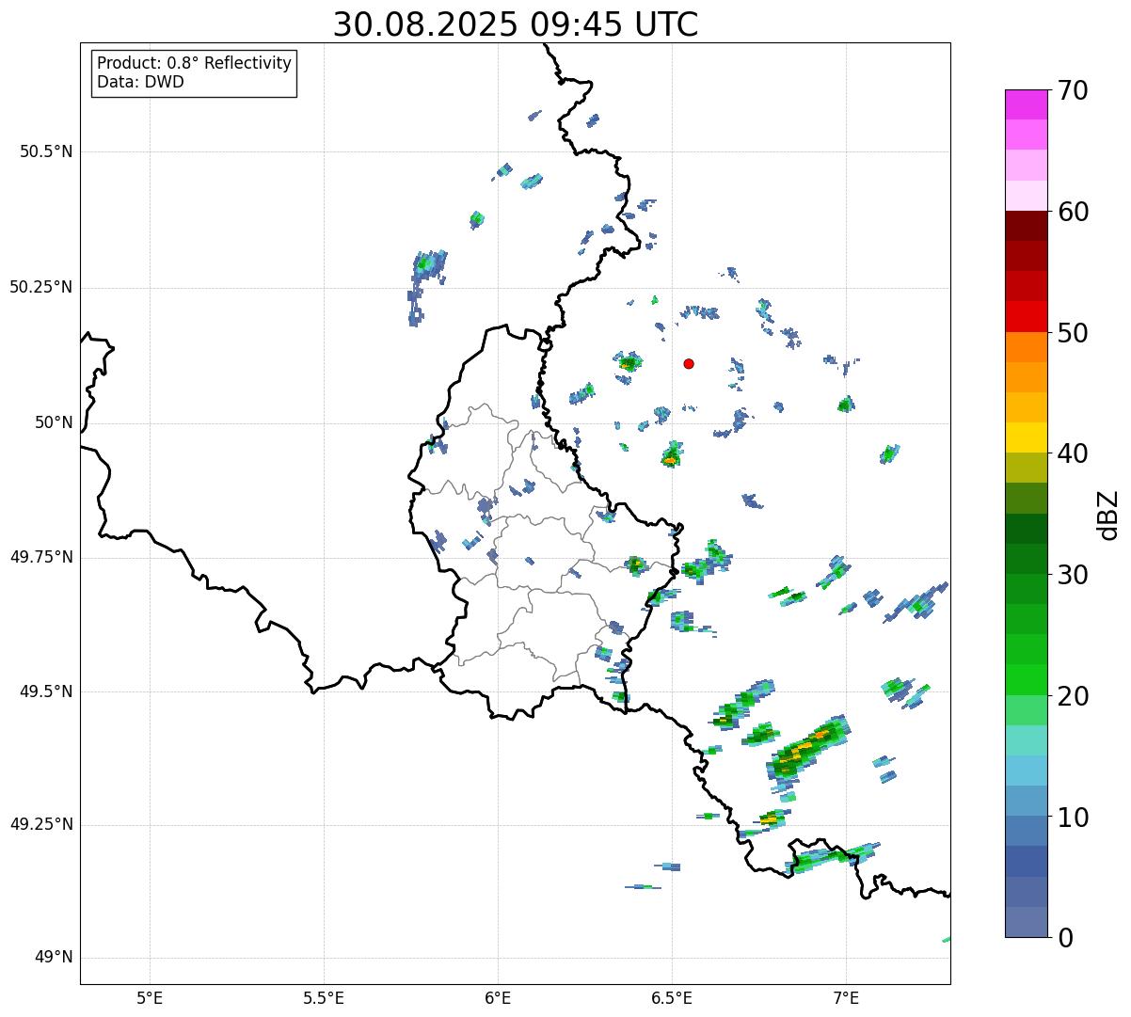The height and width of the screenshot is (1017, 1131).
Task: Click the light cyan colorbar swatch near 15
Action: click(x=1027, y=740)
